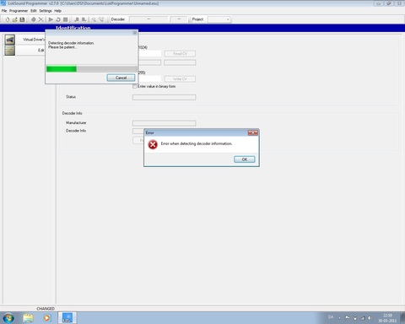Click the second sound-note toolbar icon
Image resolution: width=405 pixels, height=324 pixels.
pos(84,19)
